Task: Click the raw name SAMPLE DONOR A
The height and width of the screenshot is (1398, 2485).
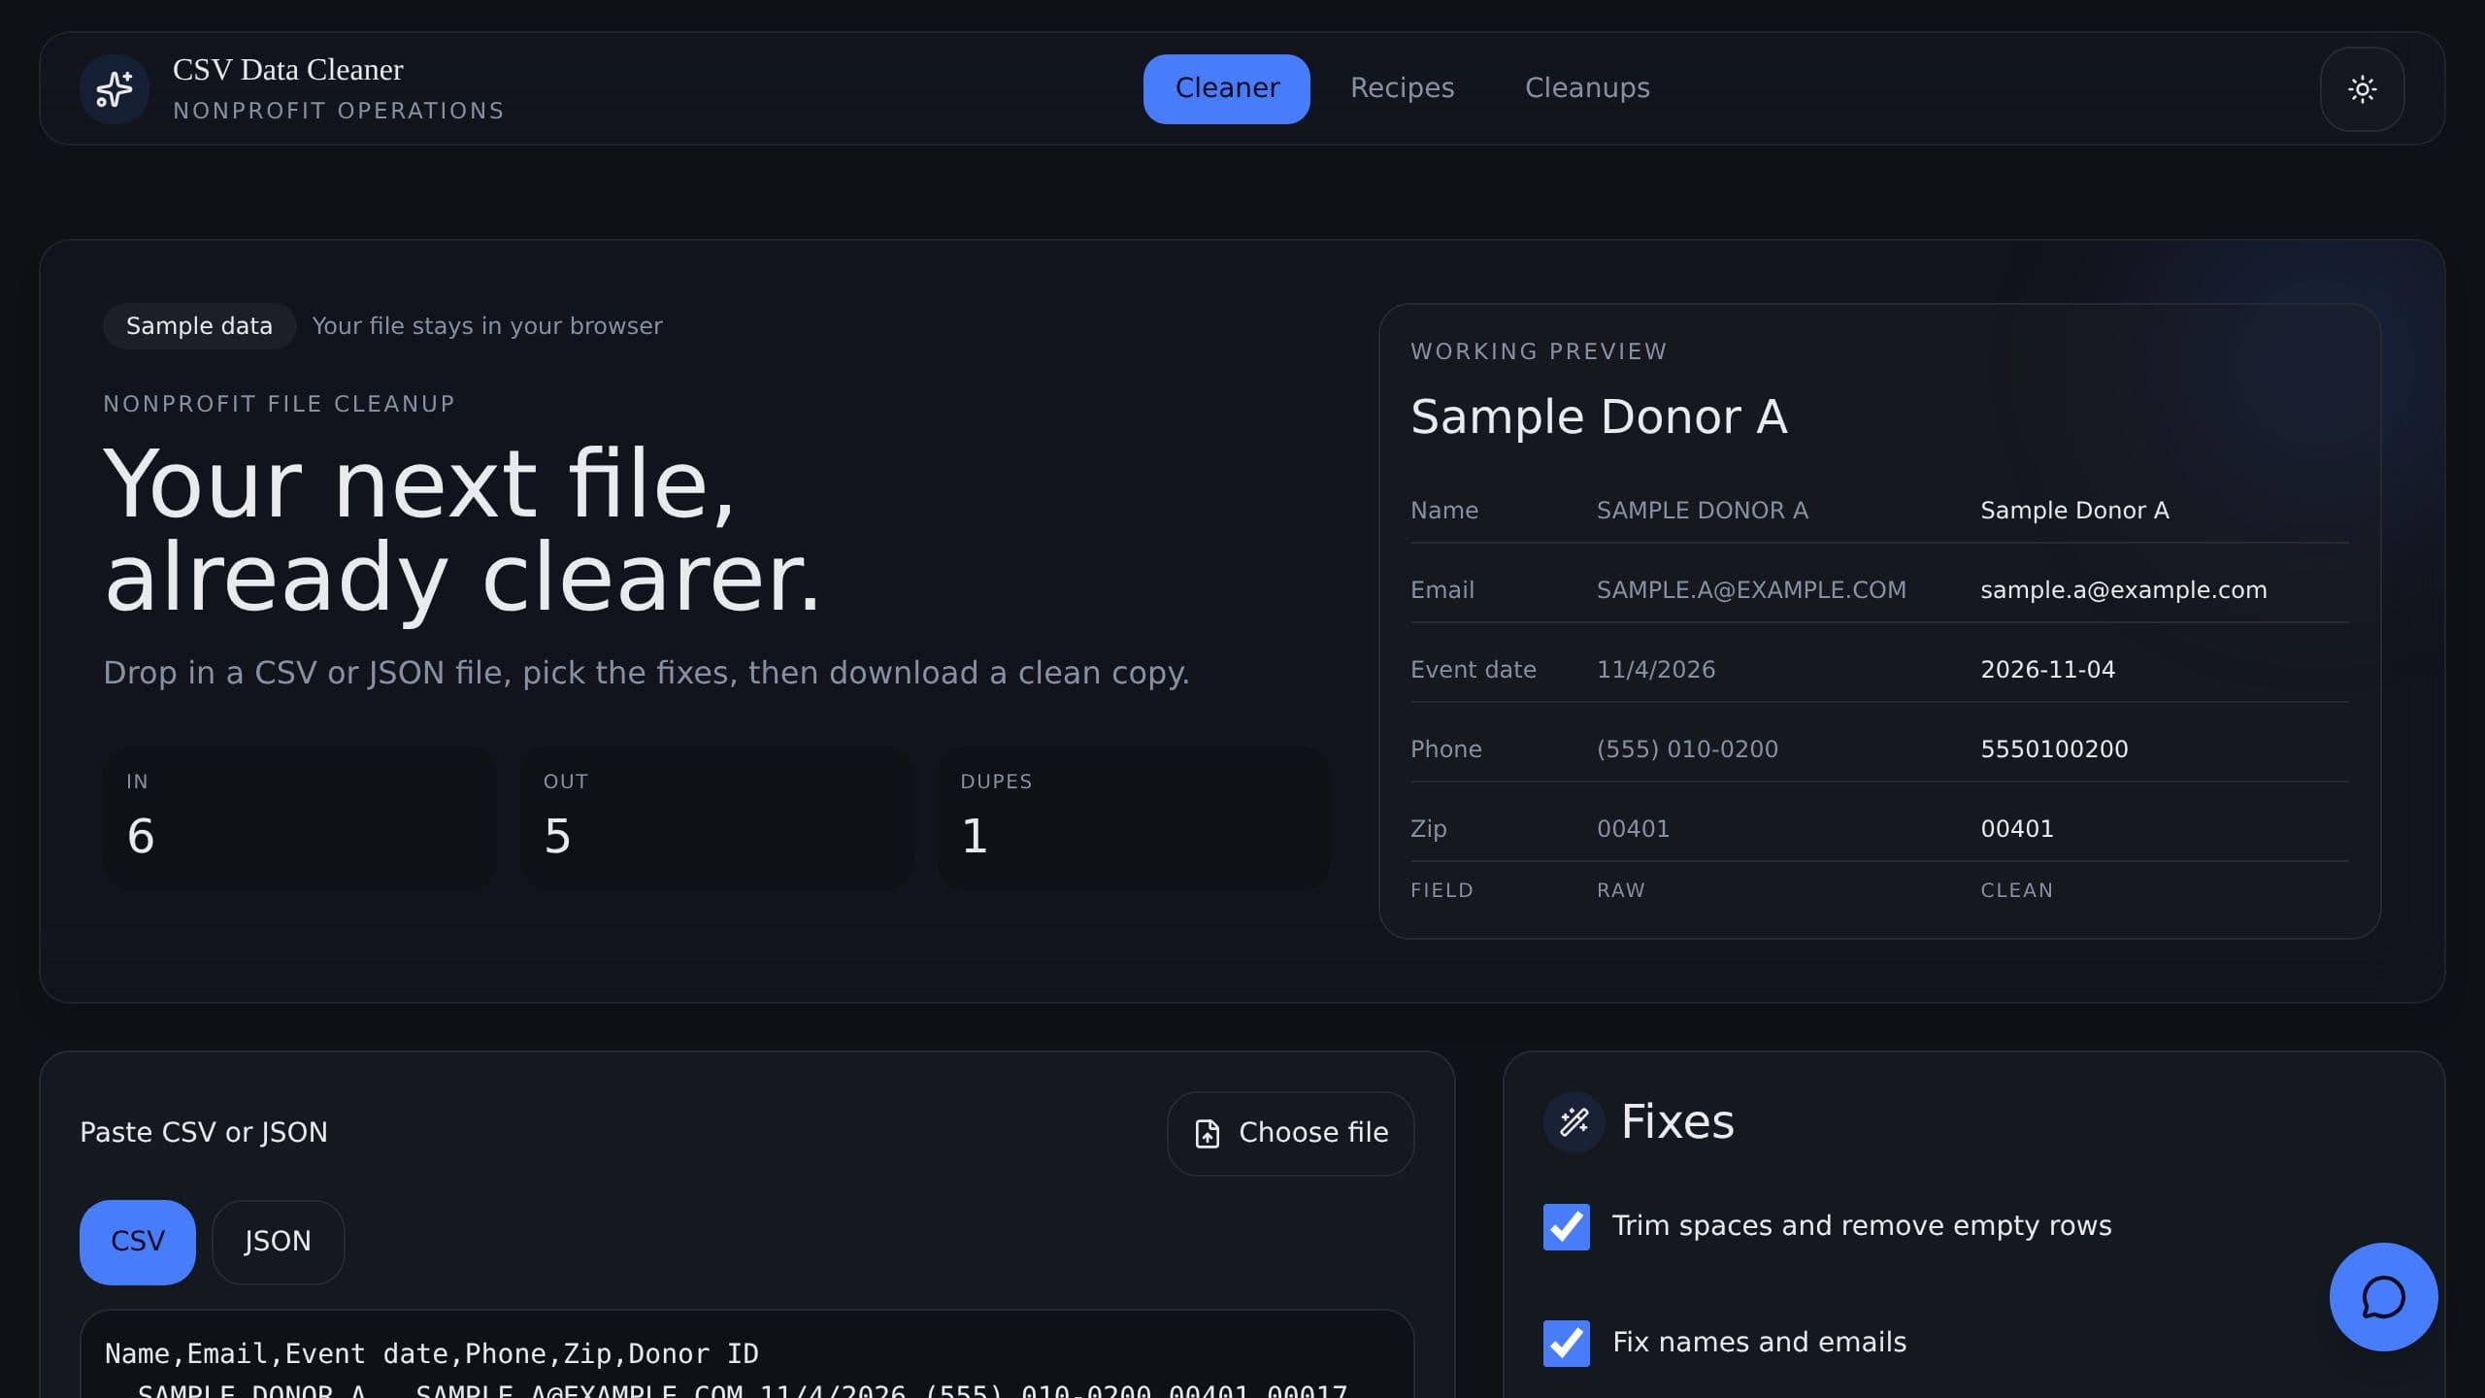Action: (x=1702, y=511)
